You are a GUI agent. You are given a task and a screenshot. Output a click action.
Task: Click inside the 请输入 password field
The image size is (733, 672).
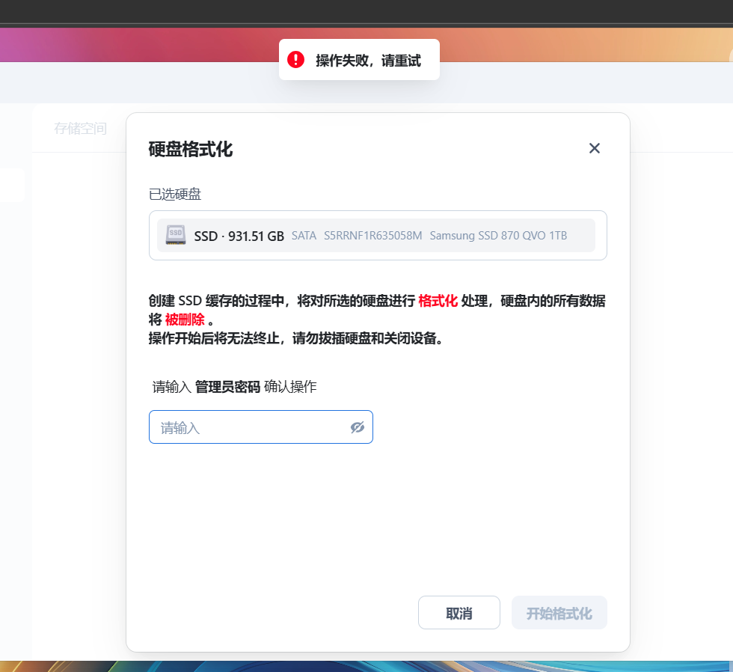(247, 427)
